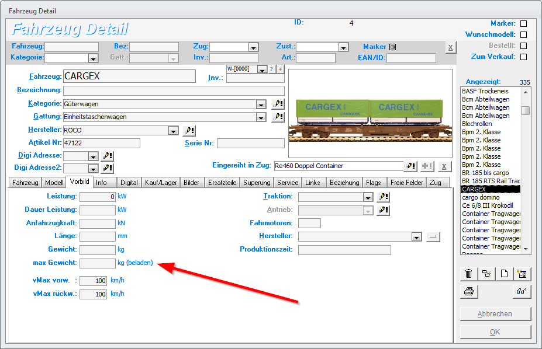The image size is (542, 349).
Task: Click the empty Bezeichnung text field
Action: (x=174, y=90)
